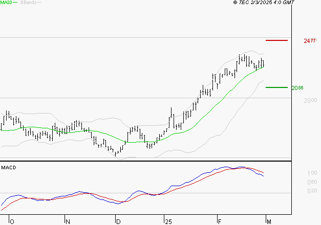
Task: Click the 25 year label on the time axis
Action: (168, 222)
